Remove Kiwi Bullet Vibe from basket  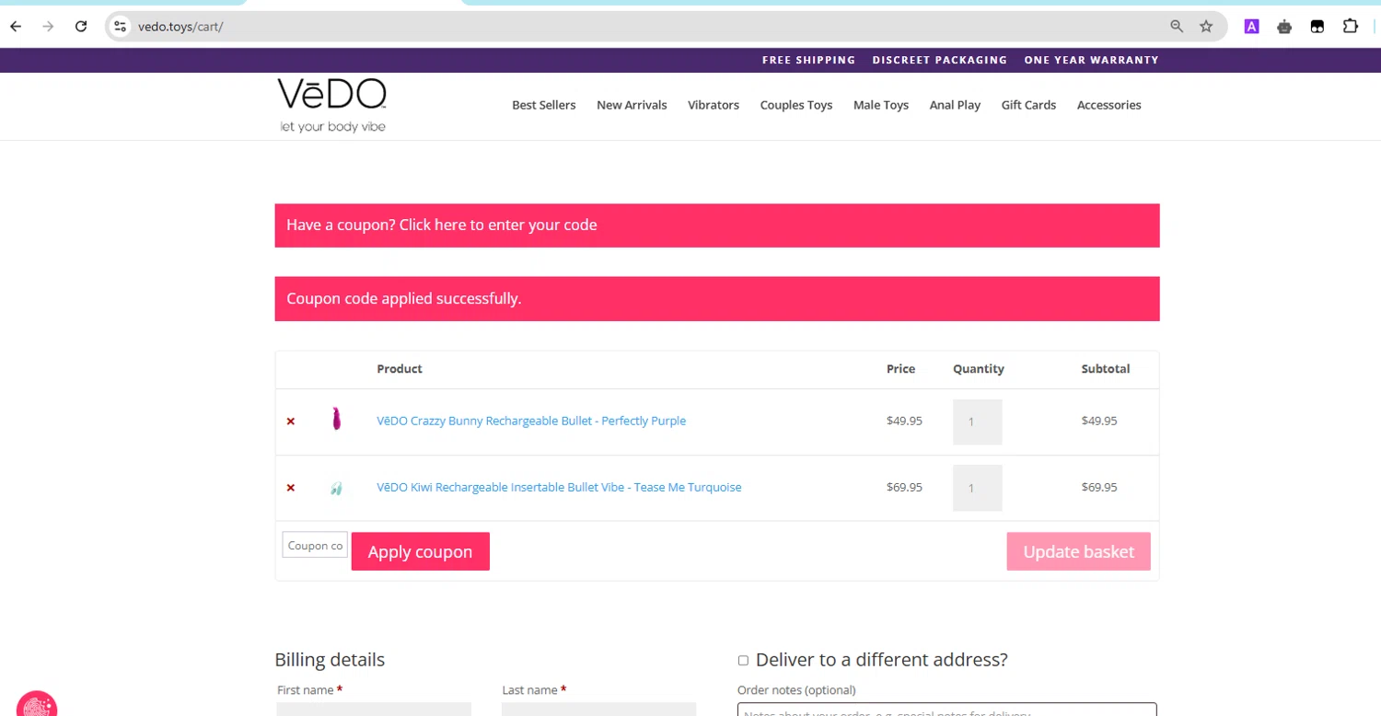tap(291, 488)
